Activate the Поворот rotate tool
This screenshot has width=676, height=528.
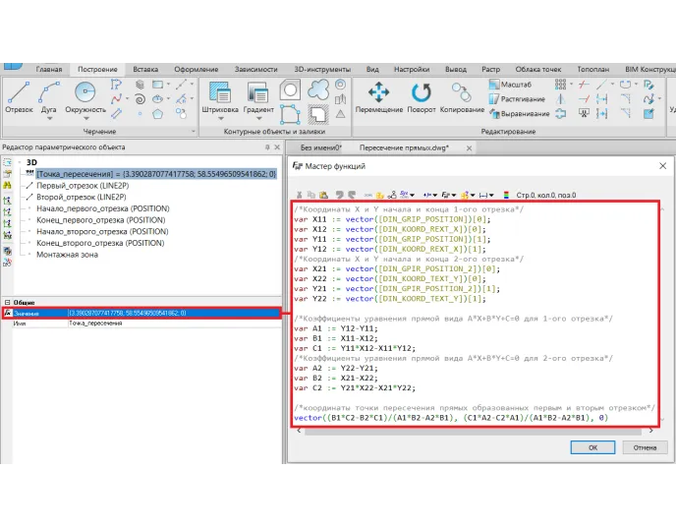pos(422,97)
